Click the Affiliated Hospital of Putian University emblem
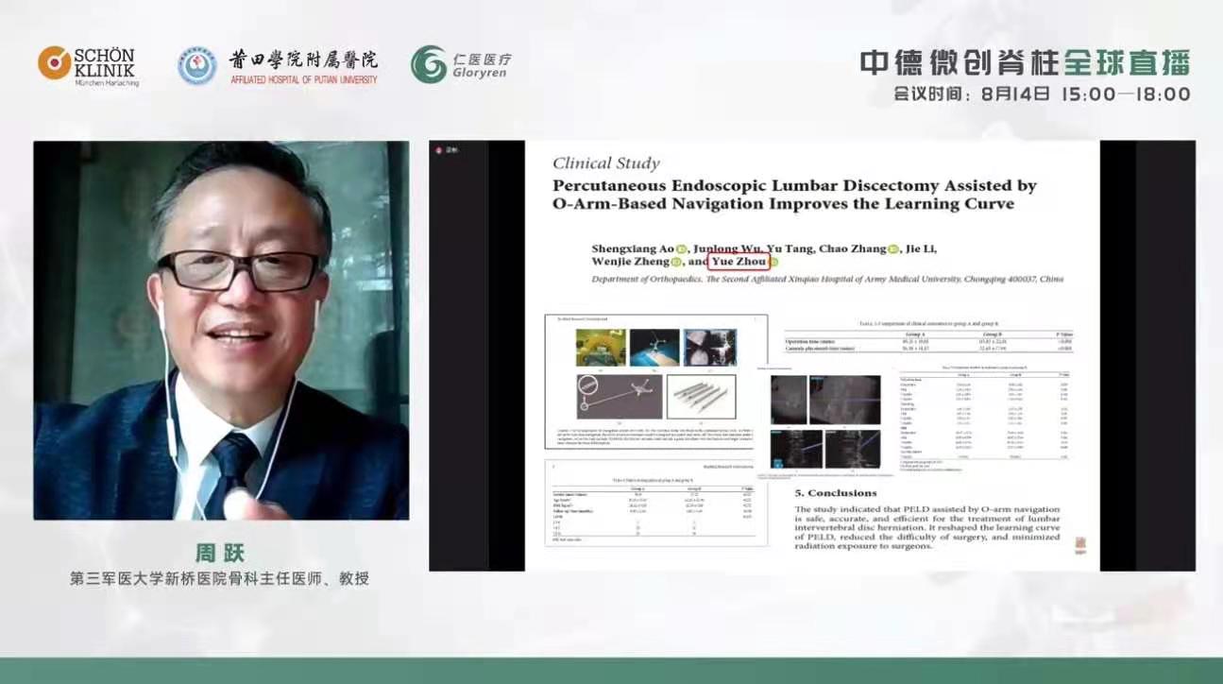The image size is (1223, 684). [196, 65]
